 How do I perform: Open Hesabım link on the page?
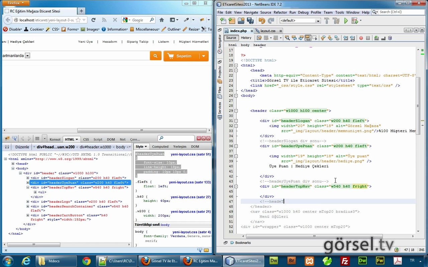point(110,42)
